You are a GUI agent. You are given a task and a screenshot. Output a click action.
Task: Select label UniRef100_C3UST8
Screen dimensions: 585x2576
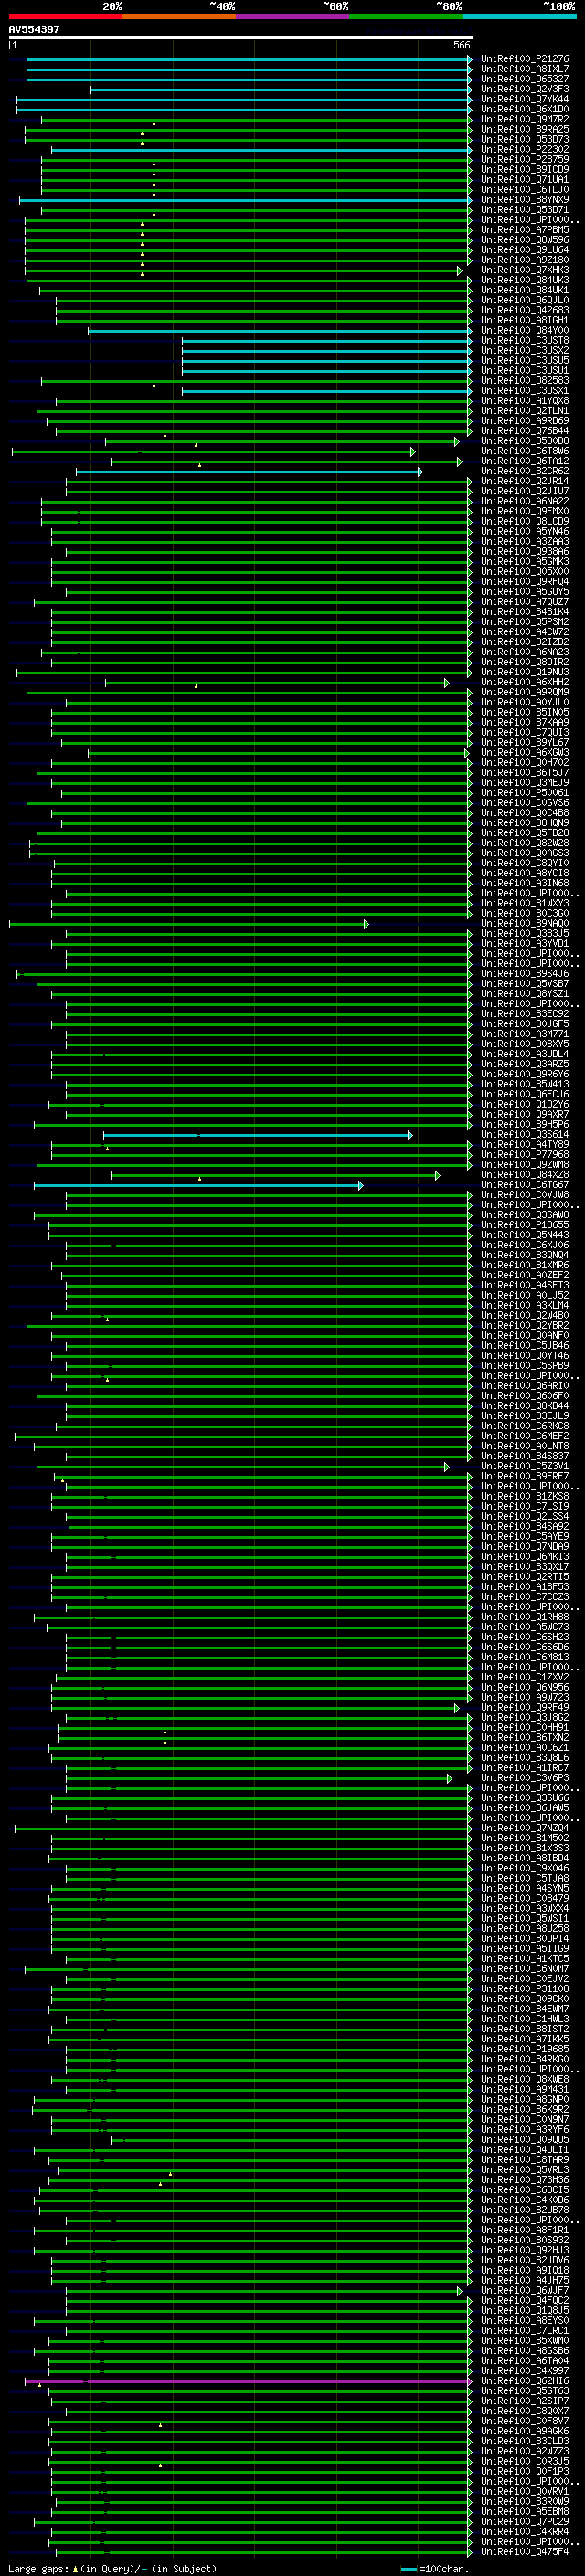(525, 340)
